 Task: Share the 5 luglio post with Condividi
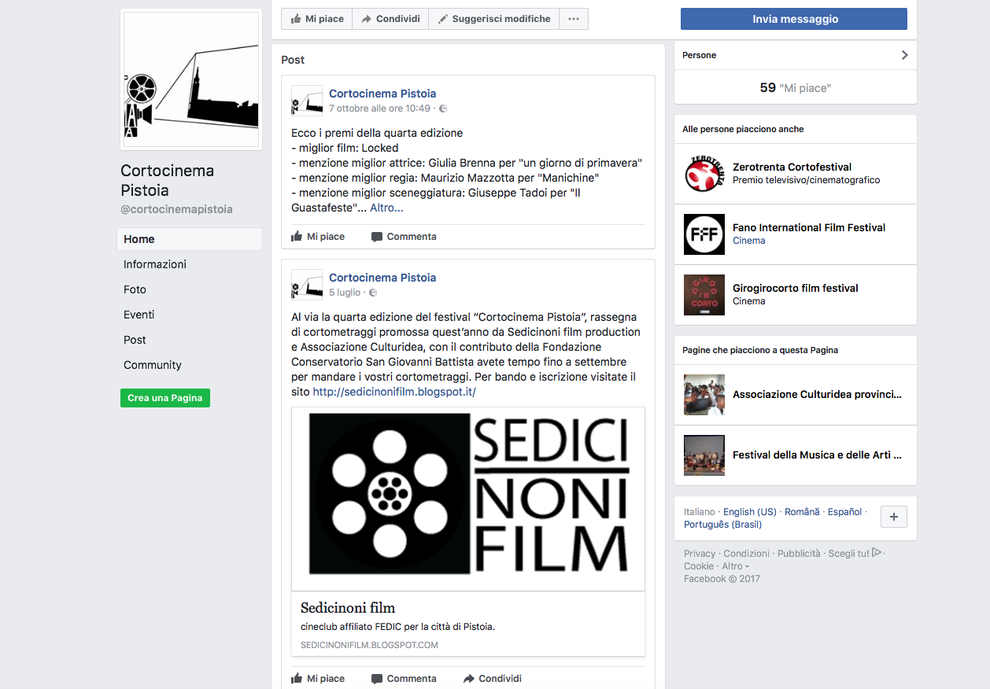(492, 679)
